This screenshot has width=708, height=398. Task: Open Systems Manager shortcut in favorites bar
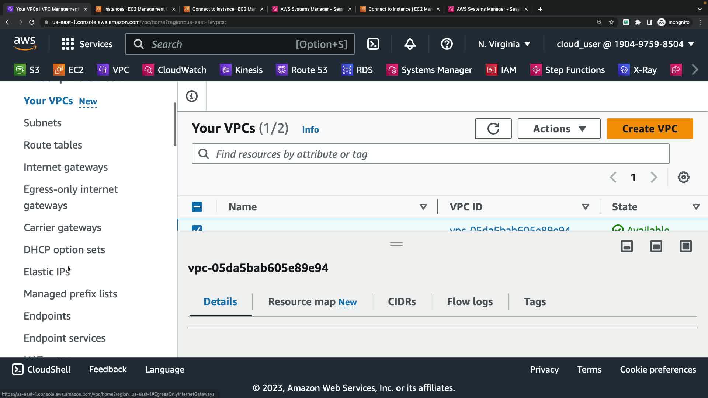(x=429, y=70)
